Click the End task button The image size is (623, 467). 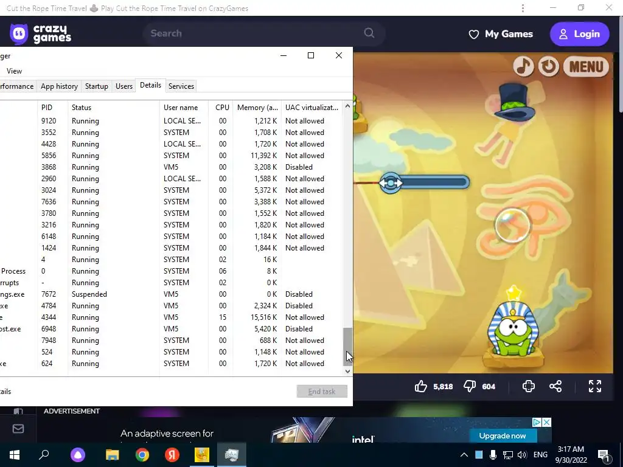coord(322,392)
